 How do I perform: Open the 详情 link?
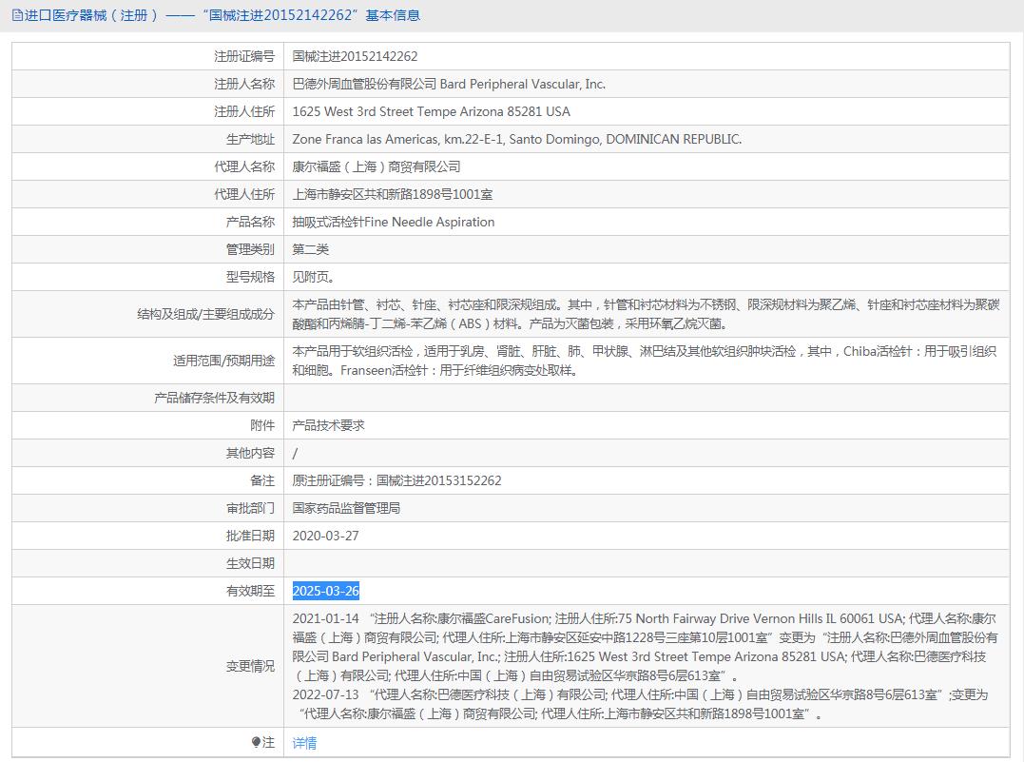[x=304, y=742]
